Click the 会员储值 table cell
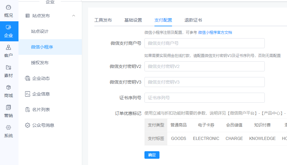The width and height of the screenshot is (287, 165). click(234, 125)
